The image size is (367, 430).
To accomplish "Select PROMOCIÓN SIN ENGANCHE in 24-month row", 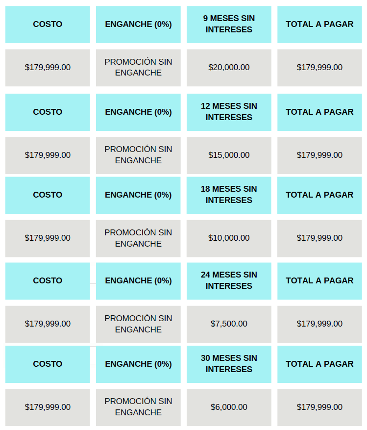I will [138, 324].
